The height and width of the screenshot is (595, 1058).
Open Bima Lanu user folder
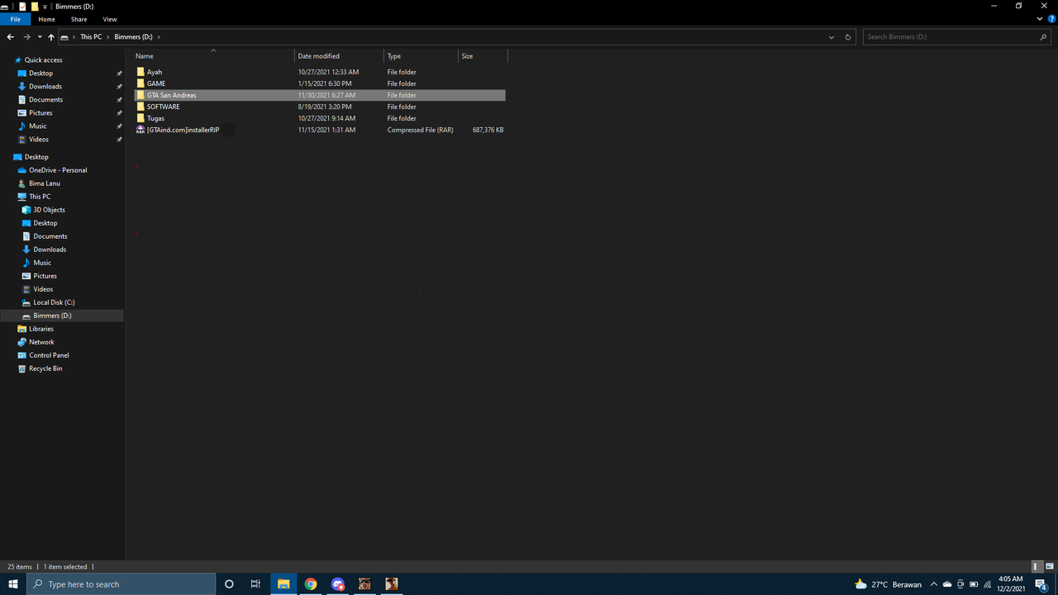[x=39, y=183]
